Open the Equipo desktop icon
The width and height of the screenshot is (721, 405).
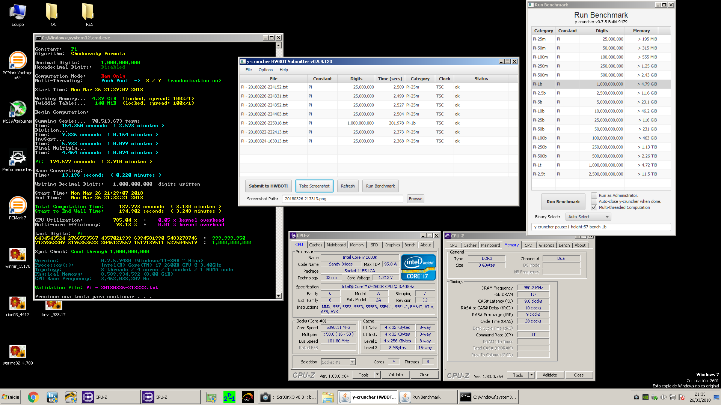click(x=18, y=15)
